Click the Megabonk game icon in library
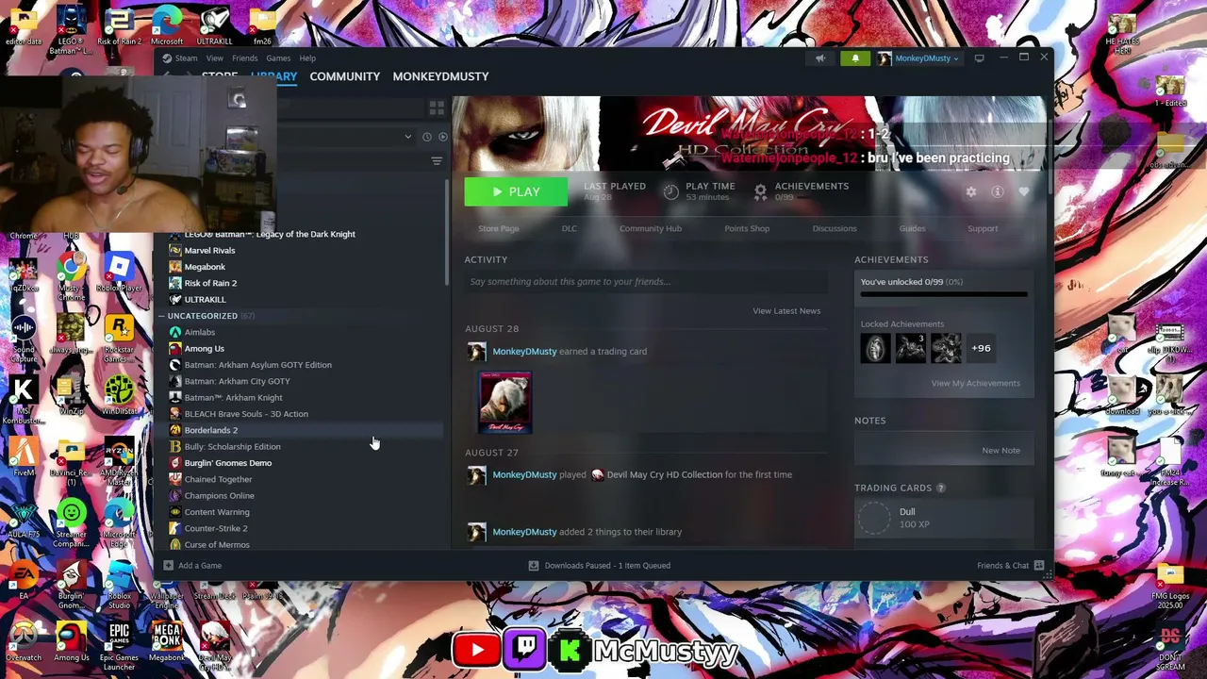 [x=174, y=267]
